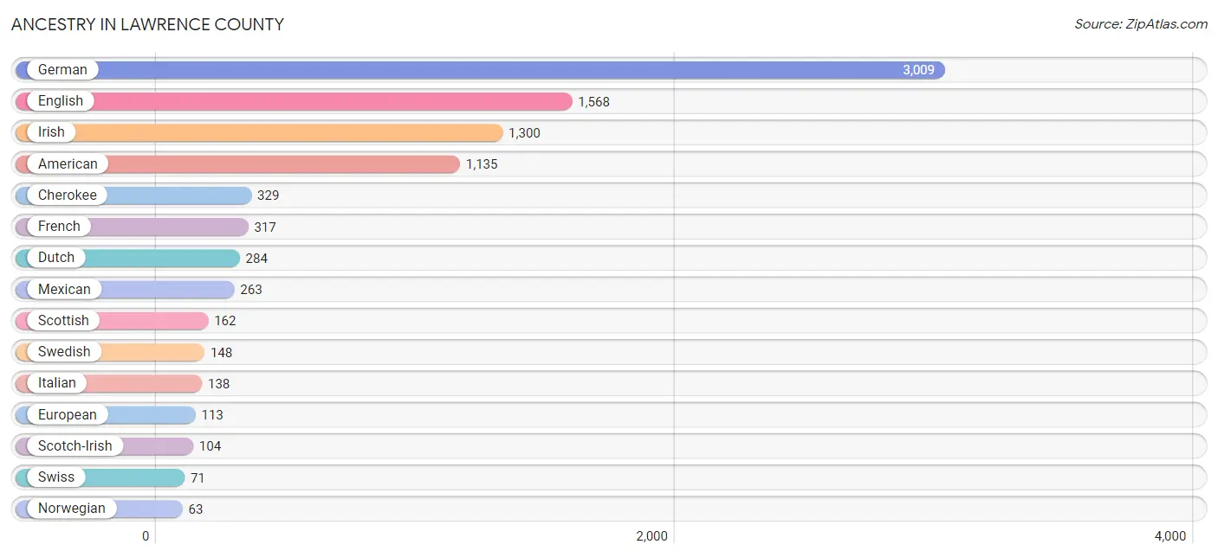This screenshot has height=557, width=1218.
Task: Click the 3,009 value on German bar
Action: pyautogui.click(x=918, y=70)
